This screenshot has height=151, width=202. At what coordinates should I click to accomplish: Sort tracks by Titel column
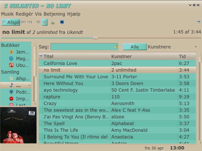coord(76,56)
